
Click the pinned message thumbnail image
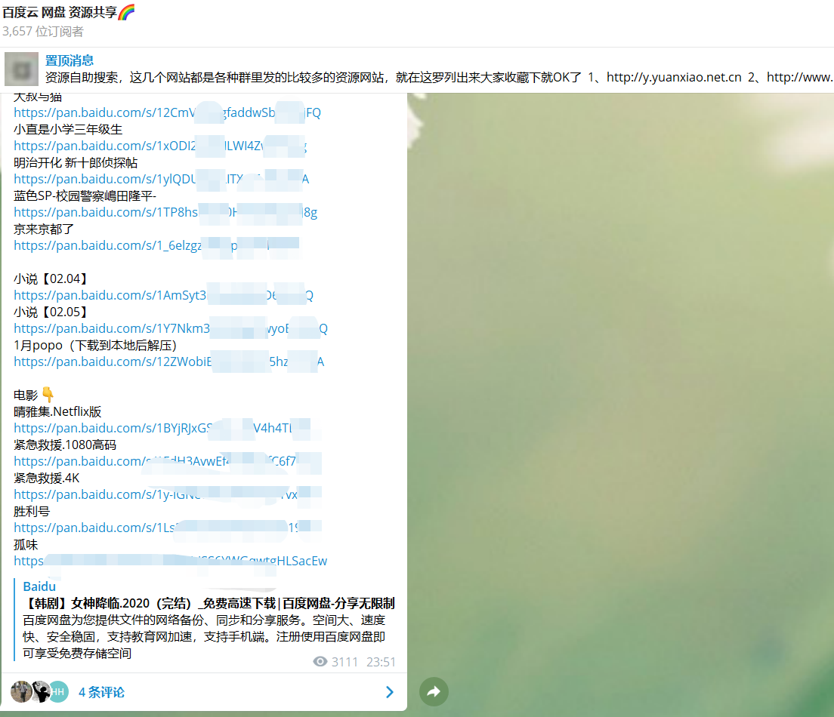(21, 69)
